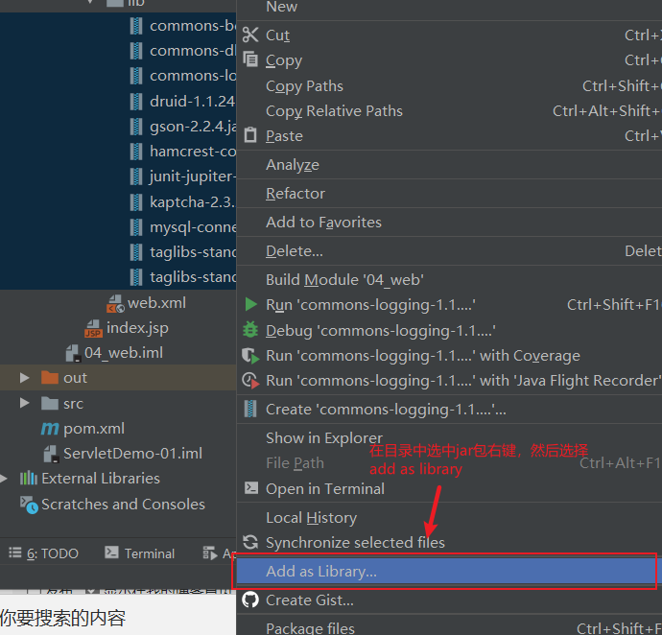Click the File Path menu text

[x=295, y=463]
